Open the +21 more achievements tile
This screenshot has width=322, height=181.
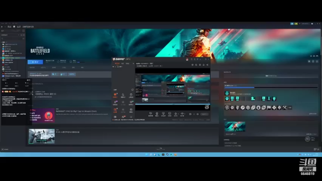[x=290, y=107]
